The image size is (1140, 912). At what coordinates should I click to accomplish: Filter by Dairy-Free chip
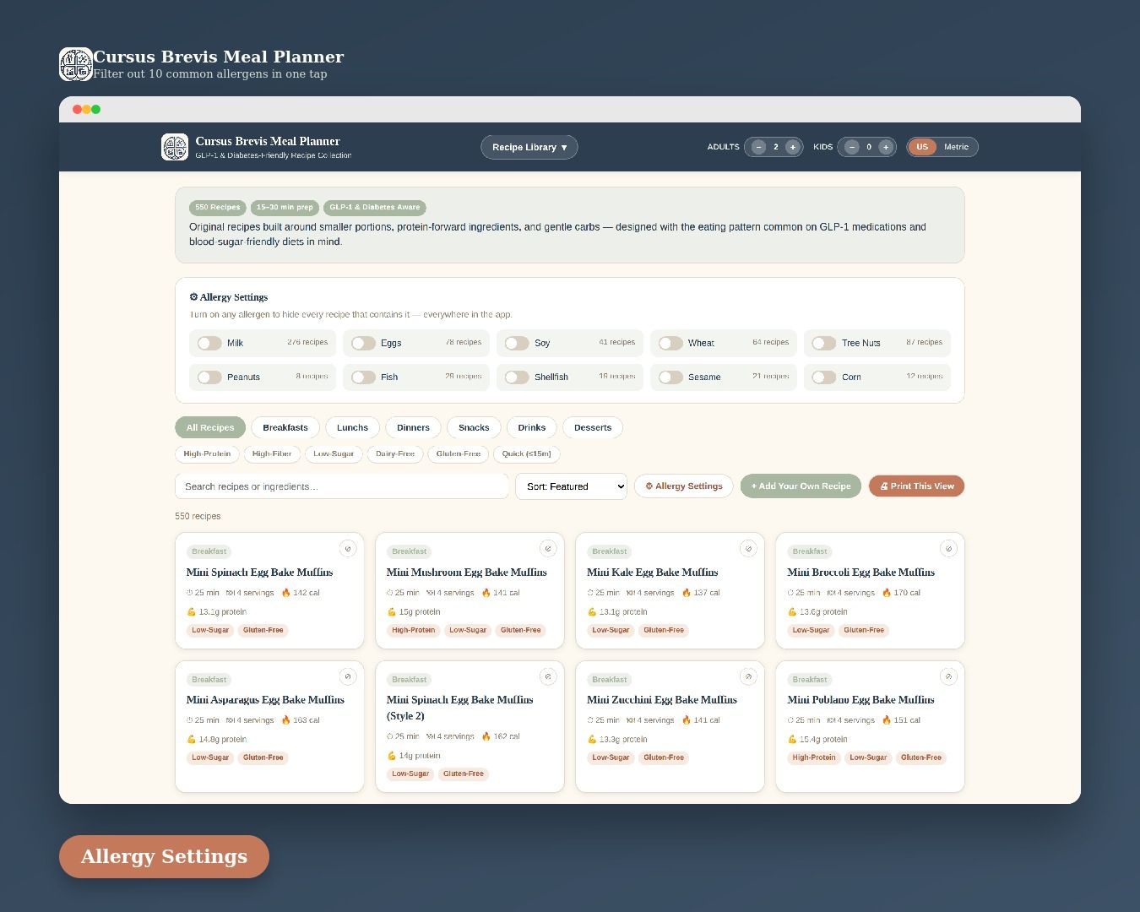[395, 454]
